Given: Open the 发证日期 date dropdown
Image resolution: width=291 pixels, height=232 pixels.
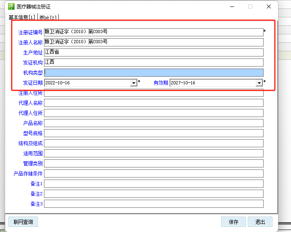Looking at the screenshot, I should click(134, 83).
